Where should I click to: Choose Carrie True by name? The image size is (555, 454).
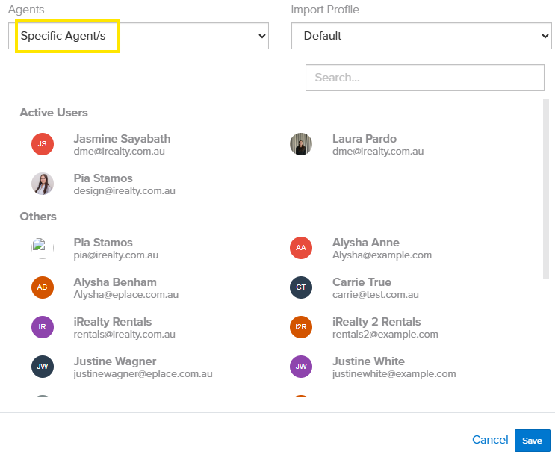coord(362,282)
